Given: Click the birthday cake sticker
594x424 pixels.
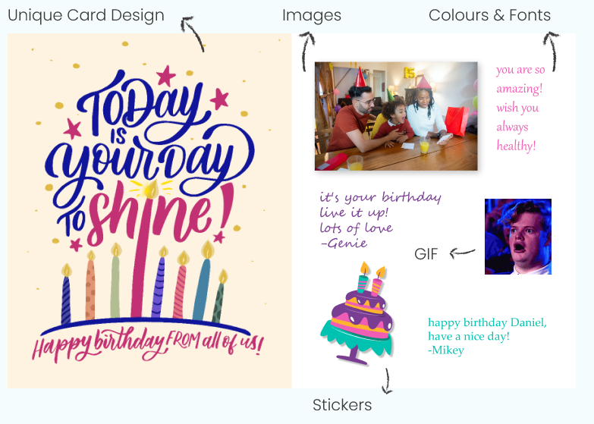Looking at the screenshot, I should 357,314.
